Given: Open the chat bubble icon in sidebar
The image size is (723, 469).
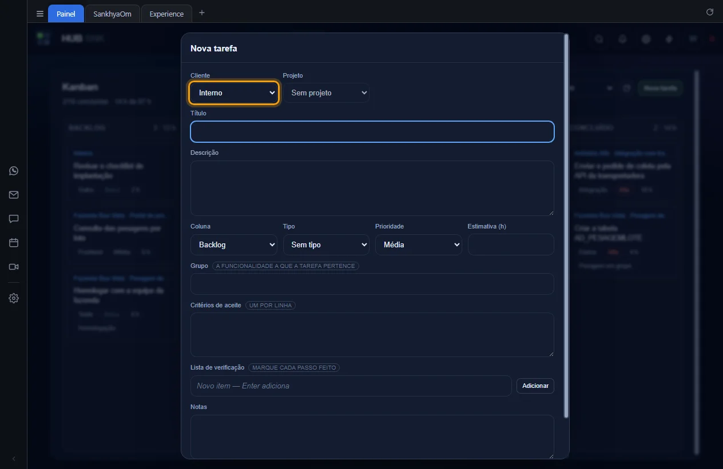Looking at the screenshot, I should [14, 219].
